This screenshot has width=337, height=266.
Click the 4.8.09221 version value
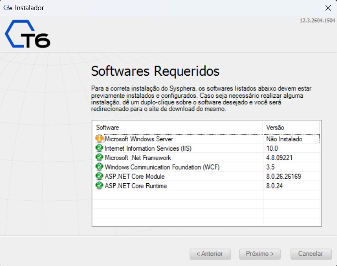(x=279, y=158)
